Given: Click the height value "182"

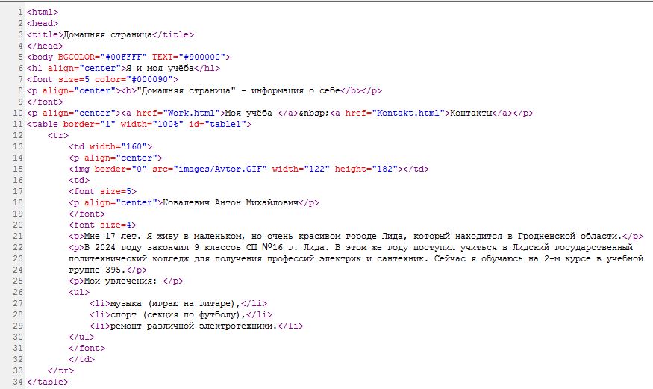Looking at the screenshot, I should point(384,169).
